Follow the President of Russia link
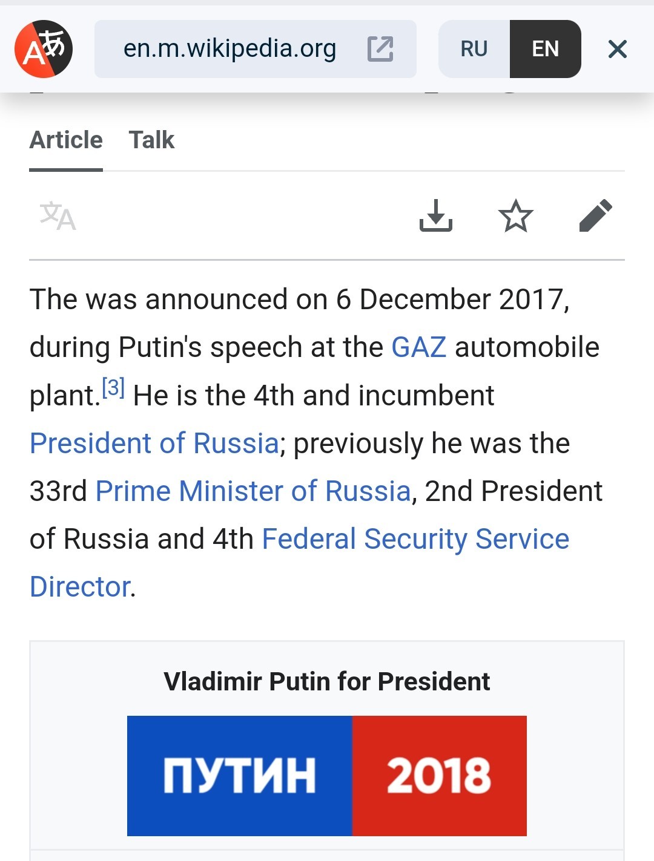Viewport: 654px width, 861px height. pos(154,443)
